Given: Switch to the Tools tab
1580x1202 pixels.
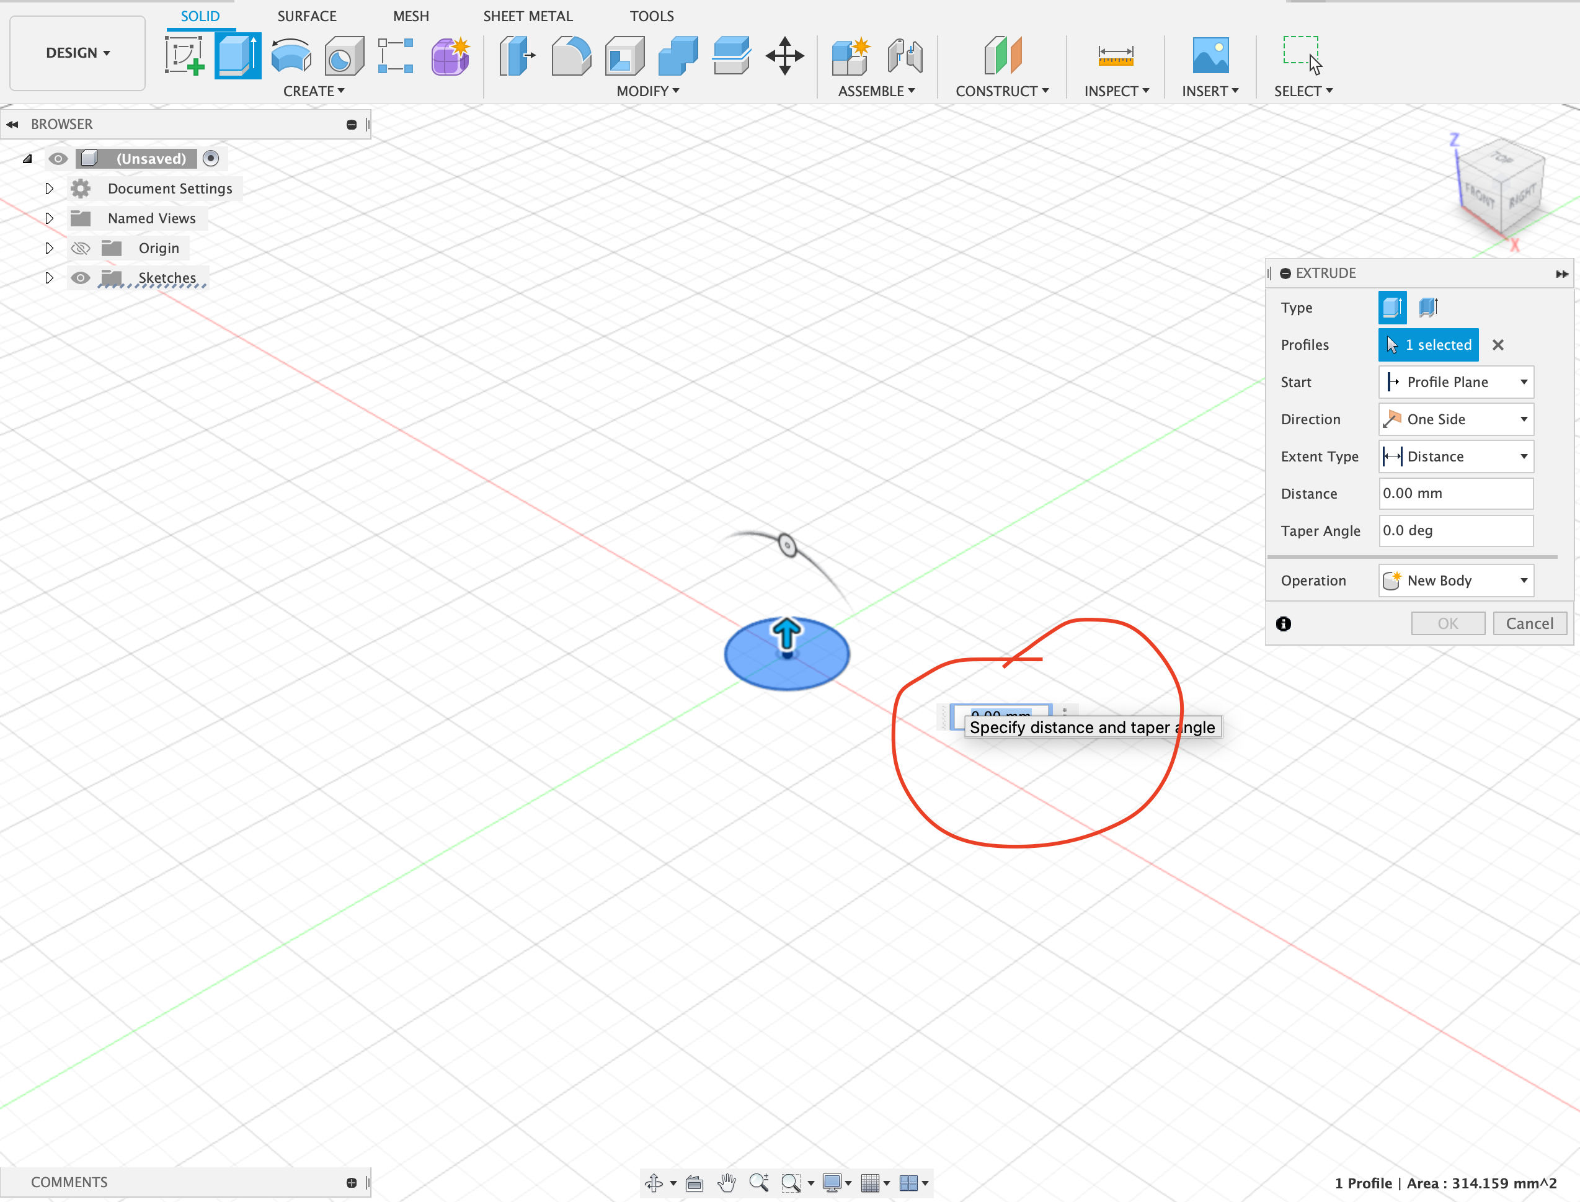Looking at the screenshot, I should (x=652, y=16).
